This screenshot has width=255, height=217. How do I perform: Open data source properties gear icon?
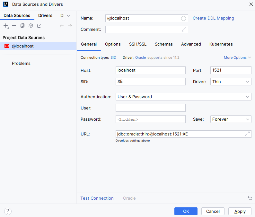tap(31, 26)
